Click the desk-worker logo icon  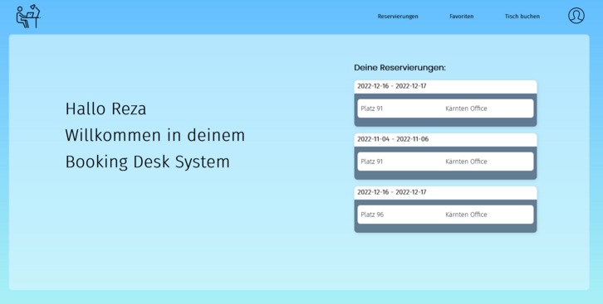[28, 16]
